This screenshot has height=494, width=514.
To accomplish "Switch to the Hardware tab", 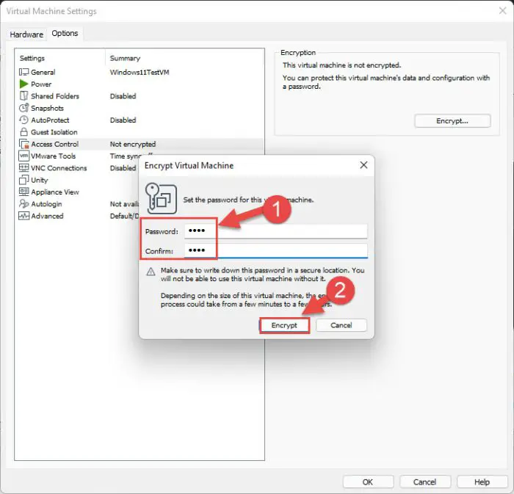I will coord(26,34).
